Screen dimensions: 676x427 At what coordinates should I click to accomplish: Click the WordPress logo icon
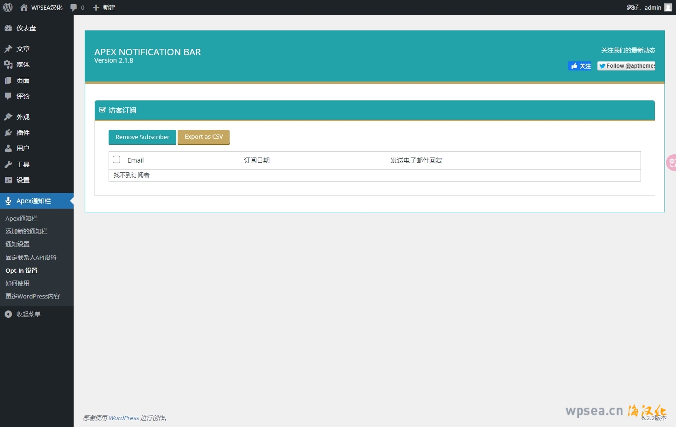(x=8, y=7)
